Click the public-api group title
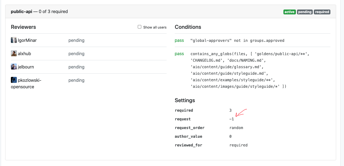This screenshot has height=166, width=344. [21, 12]
